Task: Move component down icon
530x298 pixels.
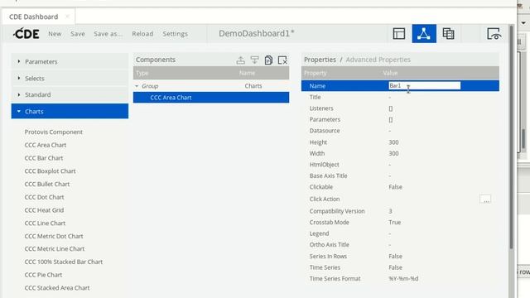Action: (254, 60)
